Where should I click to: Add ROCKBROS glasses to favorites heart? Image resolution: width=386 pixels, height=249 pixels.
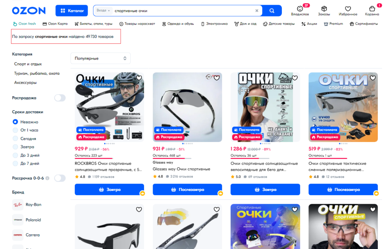(x=139, y=78)
